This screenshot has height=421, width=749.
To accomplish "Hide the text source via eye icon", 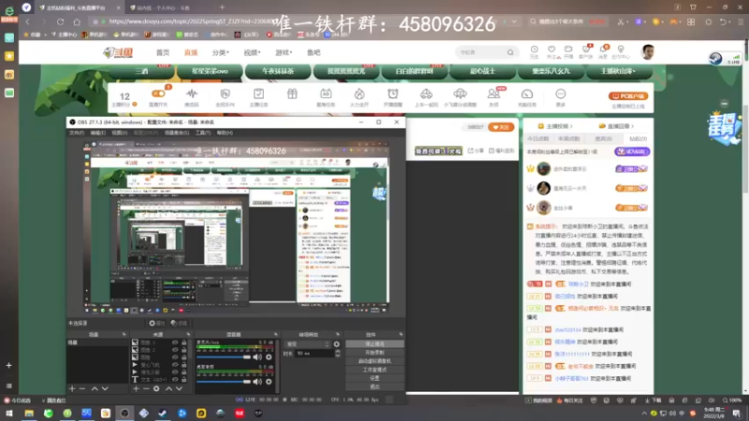I will pyautogui.click(x=175, y=380).
